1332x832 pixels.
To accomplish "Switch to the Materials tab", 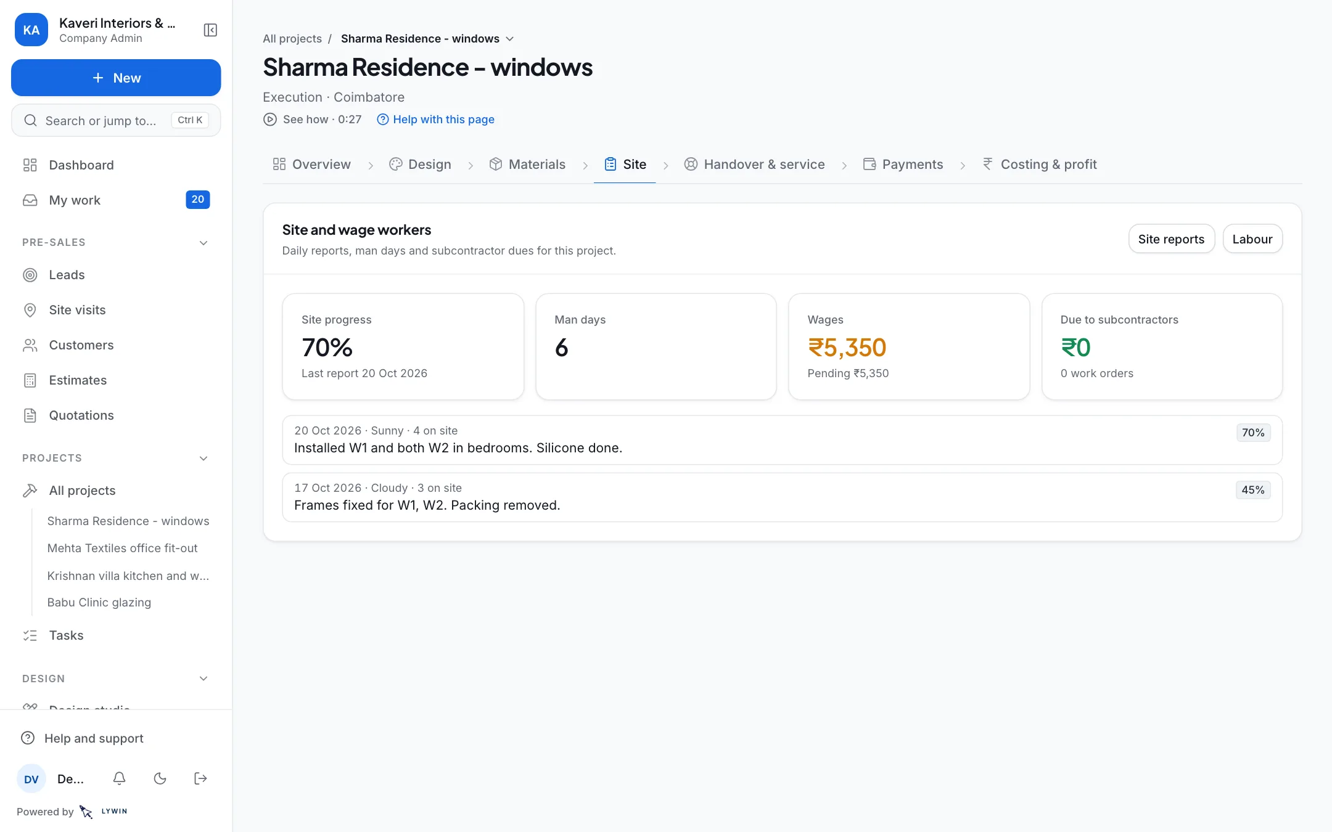I will pos(528,165).
